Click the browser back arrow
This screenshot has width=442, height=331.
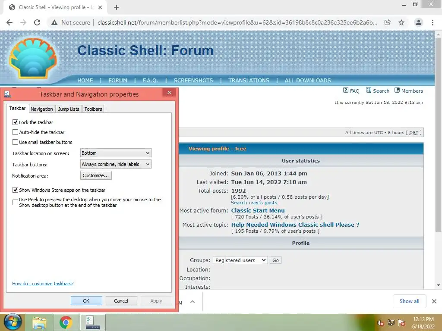pyautogui.click(x=9, y=22)
